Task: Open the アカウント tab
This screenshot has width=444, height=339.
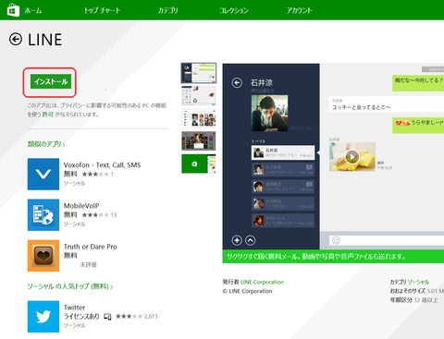Action: (300, 10)
